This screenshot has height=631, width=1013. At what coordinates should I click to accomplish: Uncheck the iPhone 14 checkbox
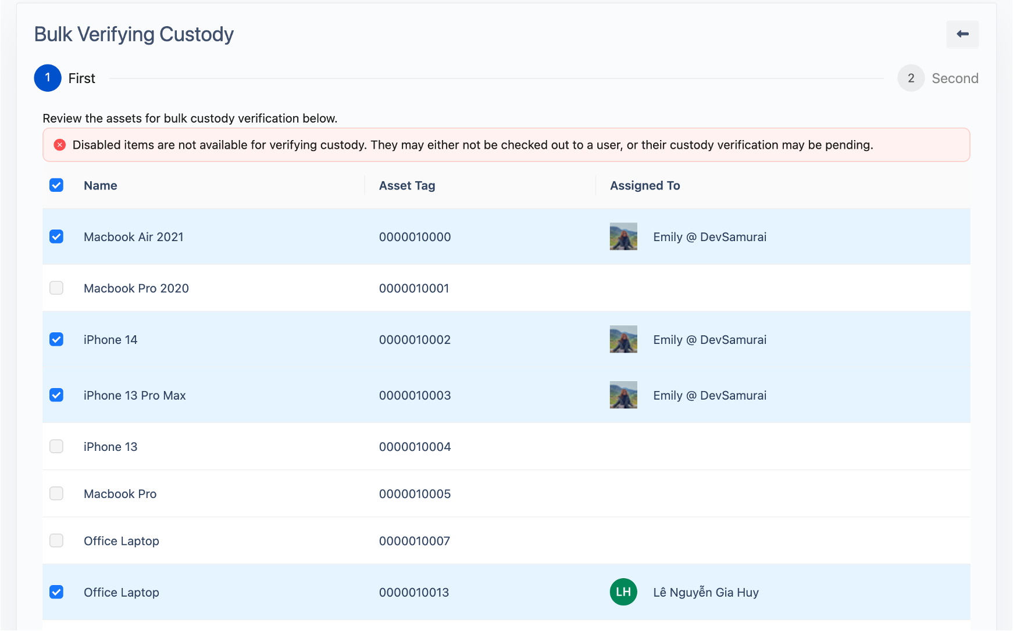pos(56,339)
